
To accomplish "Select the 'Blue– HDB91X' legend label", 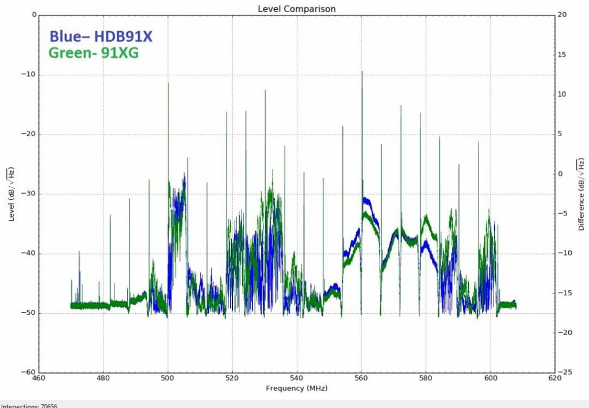I will pyautogui.click(x=101, y=36).
